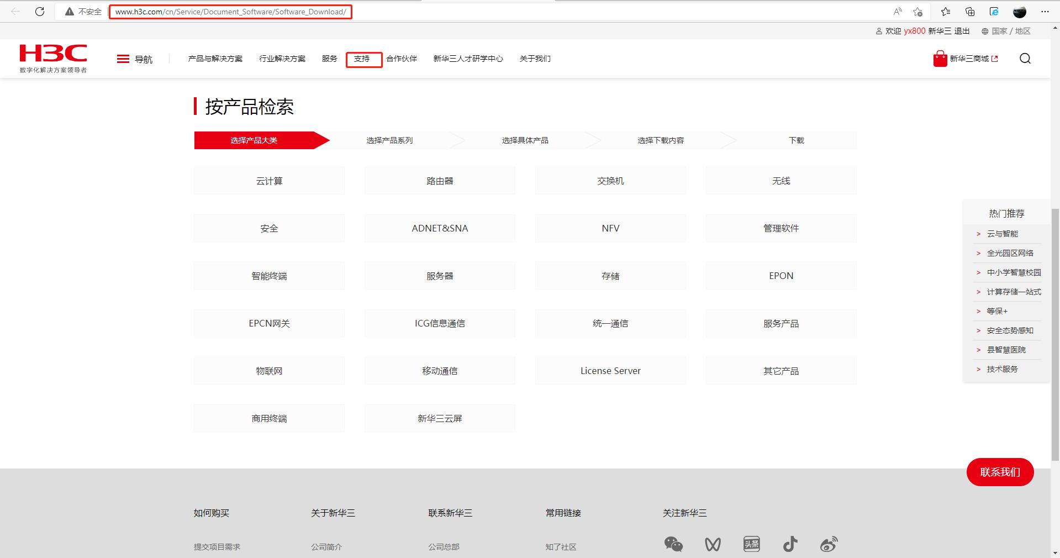Click the IE mode browser icon
The image size is (1060, 558).
tap(994, 12)
